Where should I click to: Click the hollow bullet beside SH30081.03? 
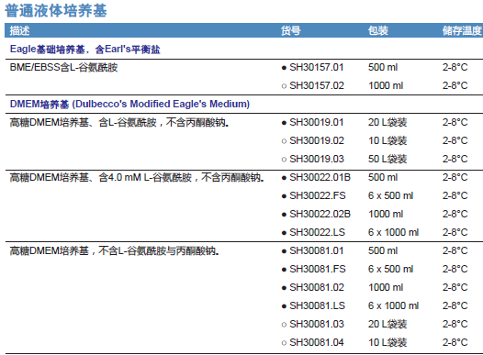(x=284, y=325)
